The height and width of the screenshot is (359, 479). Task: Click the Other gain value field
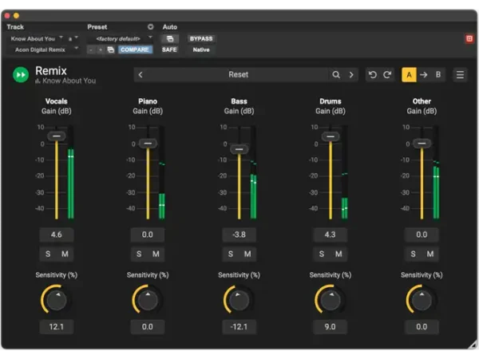[x=422, y=235]
